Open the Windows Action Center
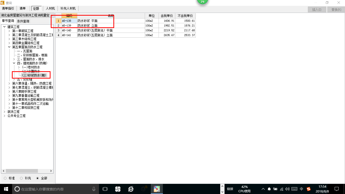 [x=337, y=189]
